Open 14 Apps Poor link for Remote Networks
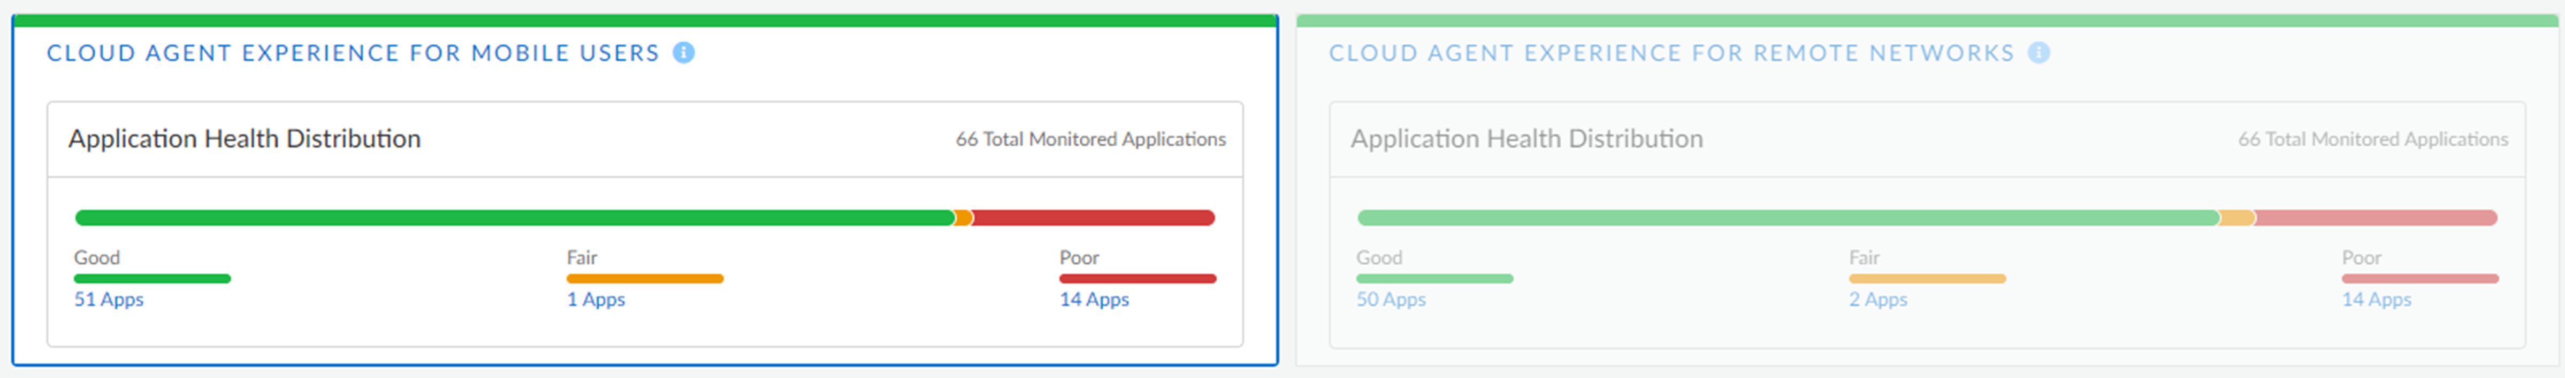Viewport: 2565px width, 378px height. [2376, 300]
